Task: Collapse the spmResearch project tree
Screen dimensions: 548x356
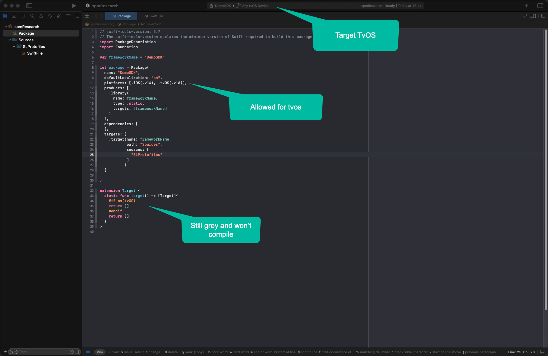Action: click(x=5, y=27)
